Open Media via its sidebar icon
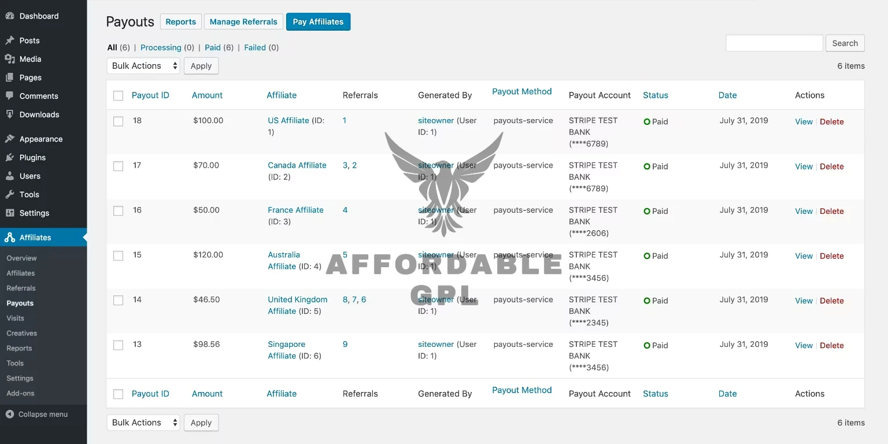The width and height of the screenshot is (888, 444). 10,59
